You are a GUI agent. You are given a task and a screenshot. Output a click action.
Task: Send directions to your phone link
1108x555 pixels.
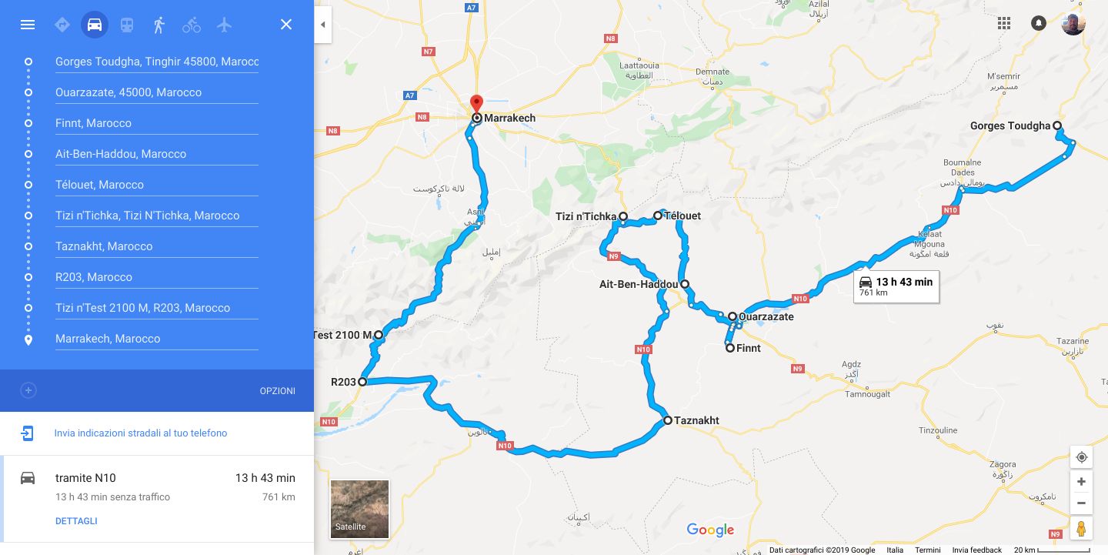click(141, 433)
